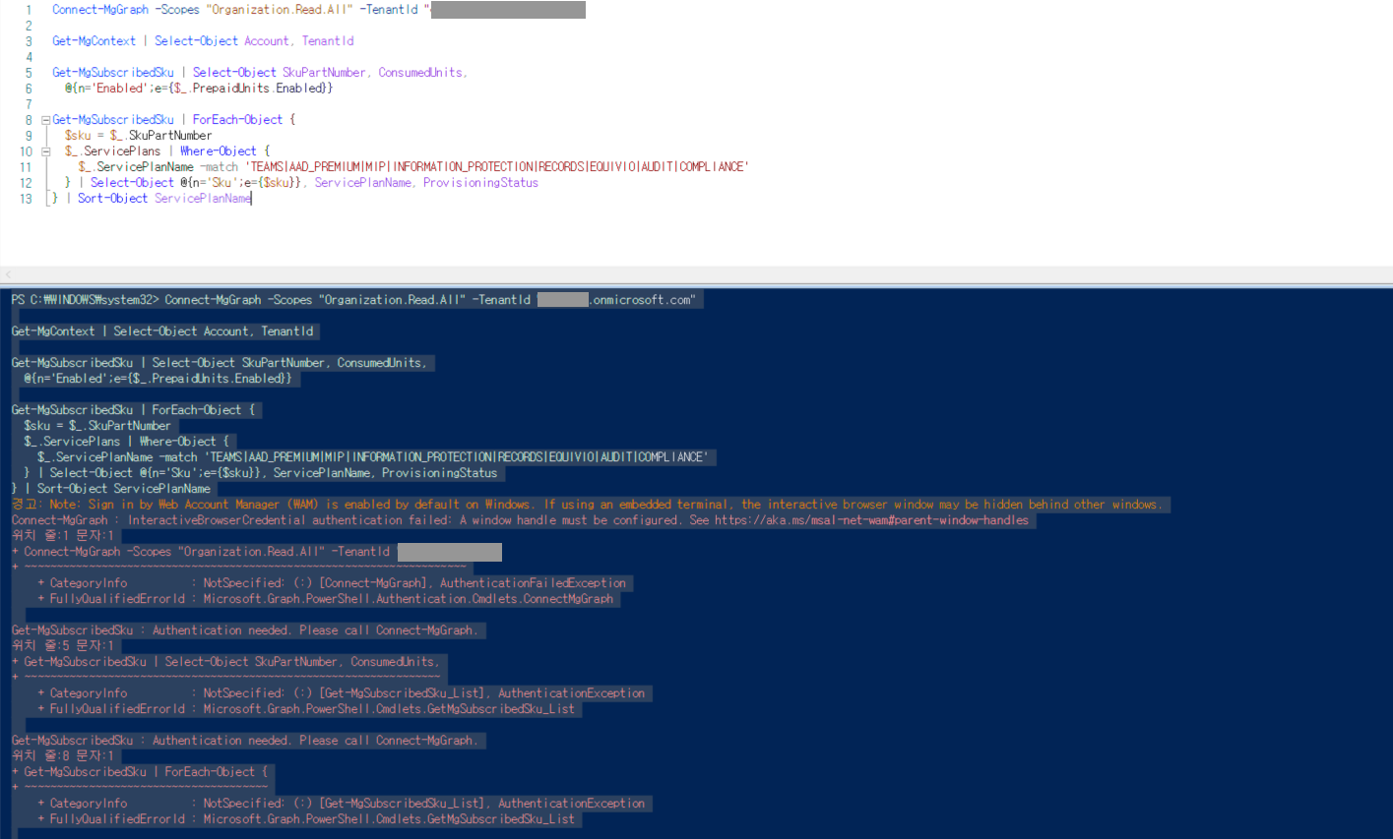This screenshot has height=839, width=1393.
Task: Click the Sort-Object keyword on line 13
Action: (x=112, y=199)
